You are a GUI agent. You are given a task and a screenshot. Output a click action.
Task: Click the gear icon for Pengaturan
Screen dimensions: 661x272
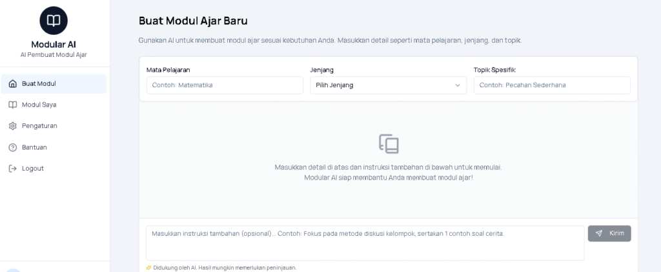[x=12, y=126]
